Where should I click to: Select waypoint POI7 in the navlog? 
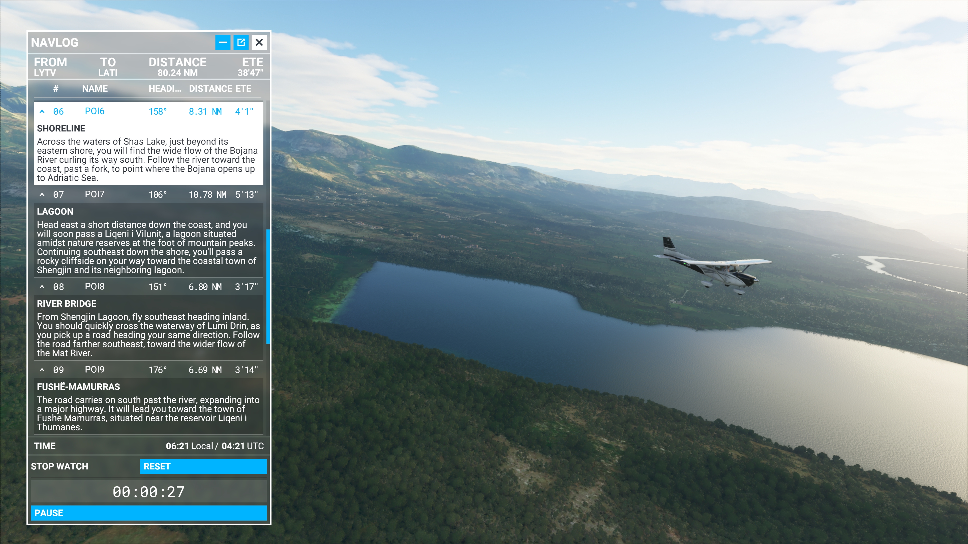[95, 194]
